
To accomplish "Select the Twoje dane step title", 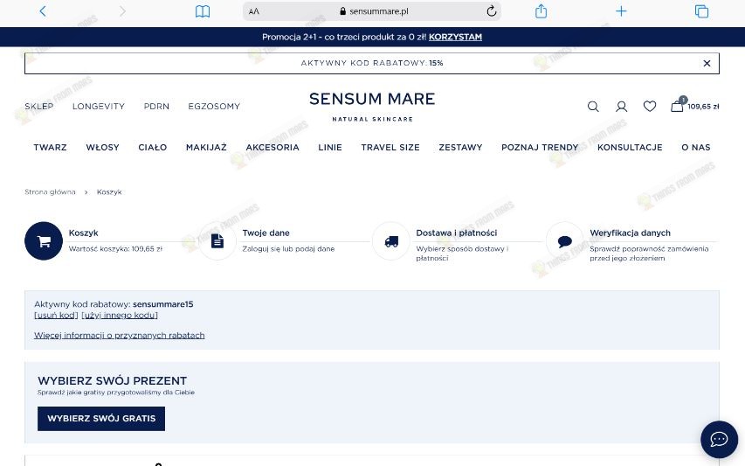I will [x=266, y=233].
